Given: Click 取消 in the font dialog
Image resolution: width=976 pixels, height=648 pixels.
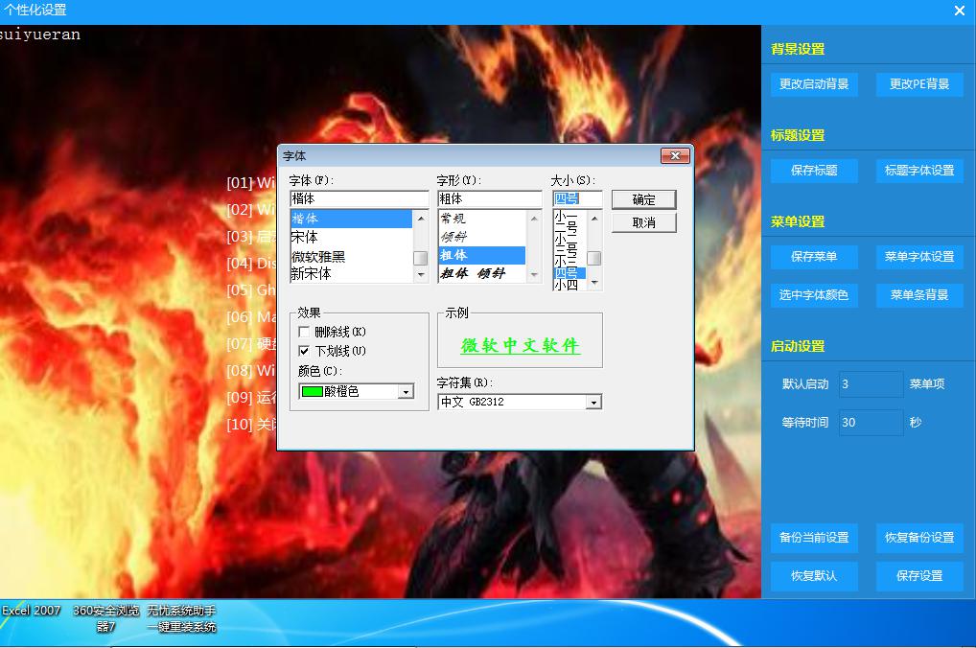Looking at the screenshot, I should (643, 222).
